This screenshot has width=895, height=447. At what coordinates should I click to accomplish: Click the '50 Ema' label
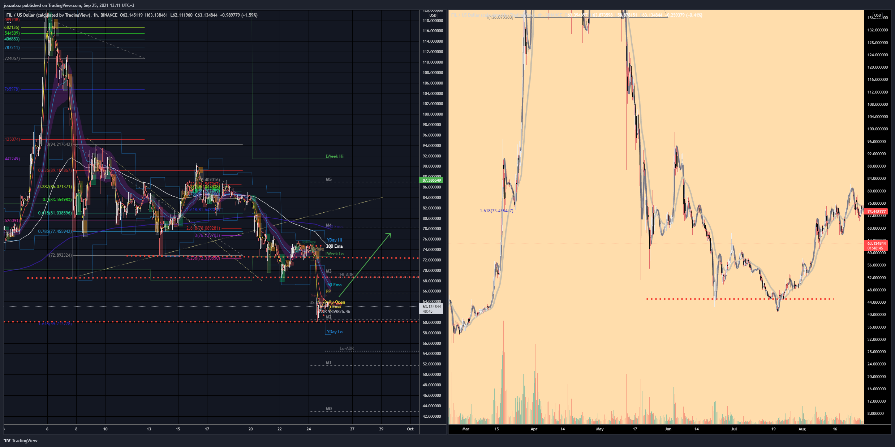click(x=334, y=285)
